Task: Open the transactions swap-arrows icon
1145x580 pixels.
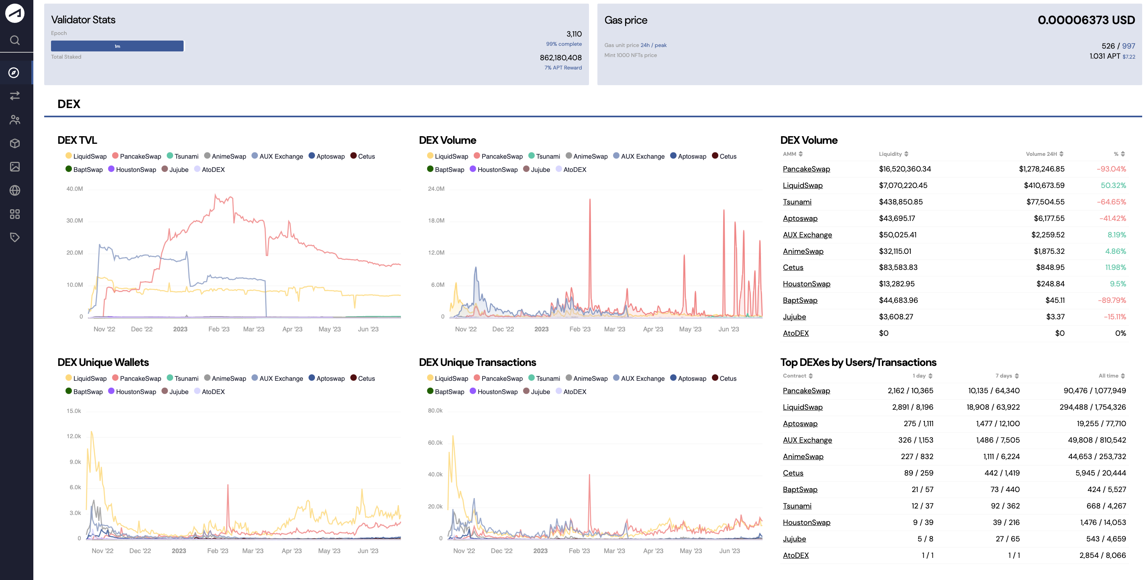Action: click(x=15, y=96)
